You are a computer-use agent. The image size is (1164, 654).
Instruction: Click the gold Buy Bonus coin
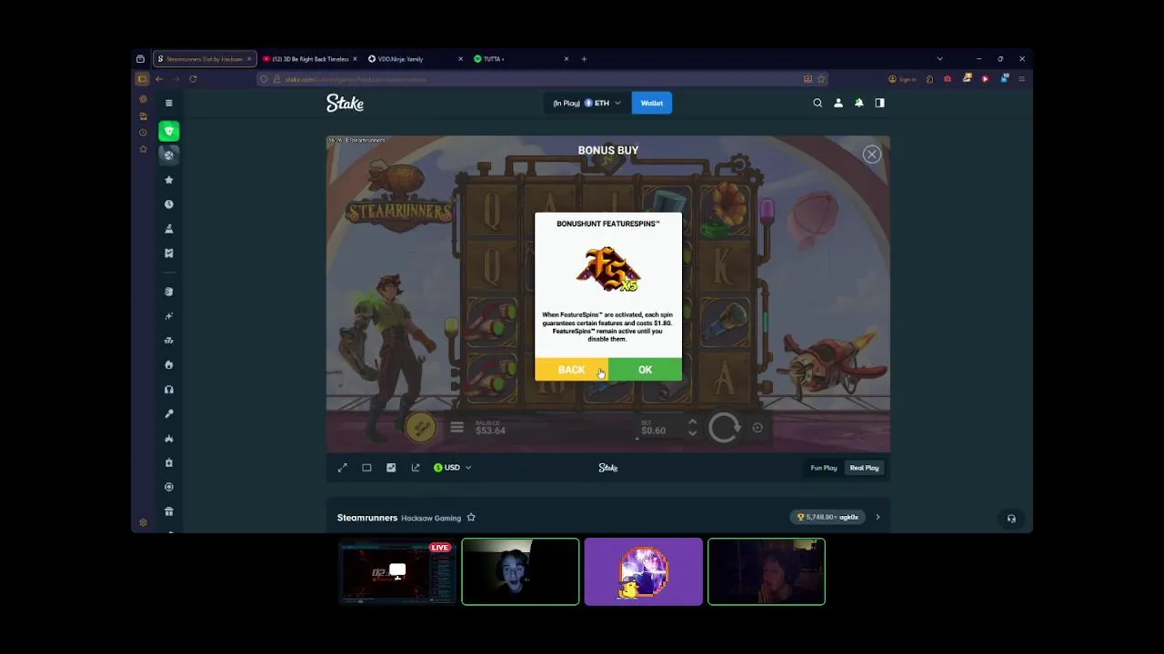pos(420,426)
